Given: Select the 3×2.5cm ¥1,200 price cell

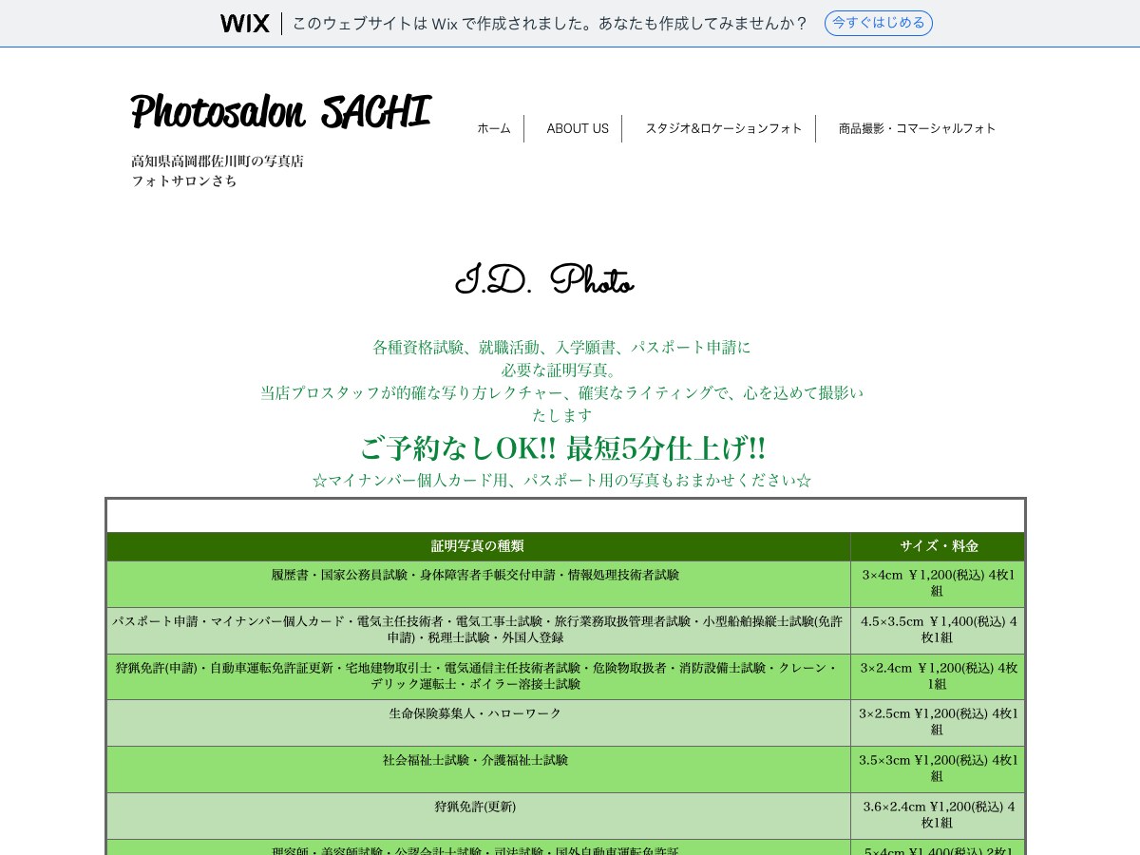Looking at the screenshot, I should tap(938, 723).
